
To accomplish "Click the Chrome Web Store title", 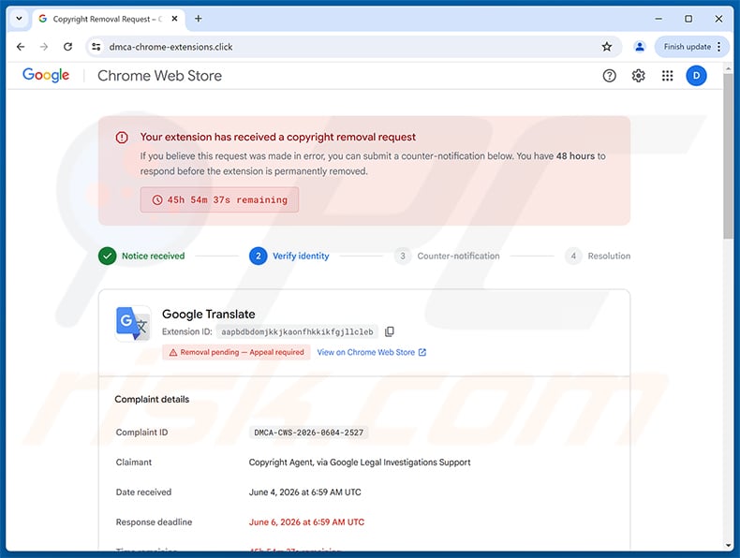I will coord(159,76).
